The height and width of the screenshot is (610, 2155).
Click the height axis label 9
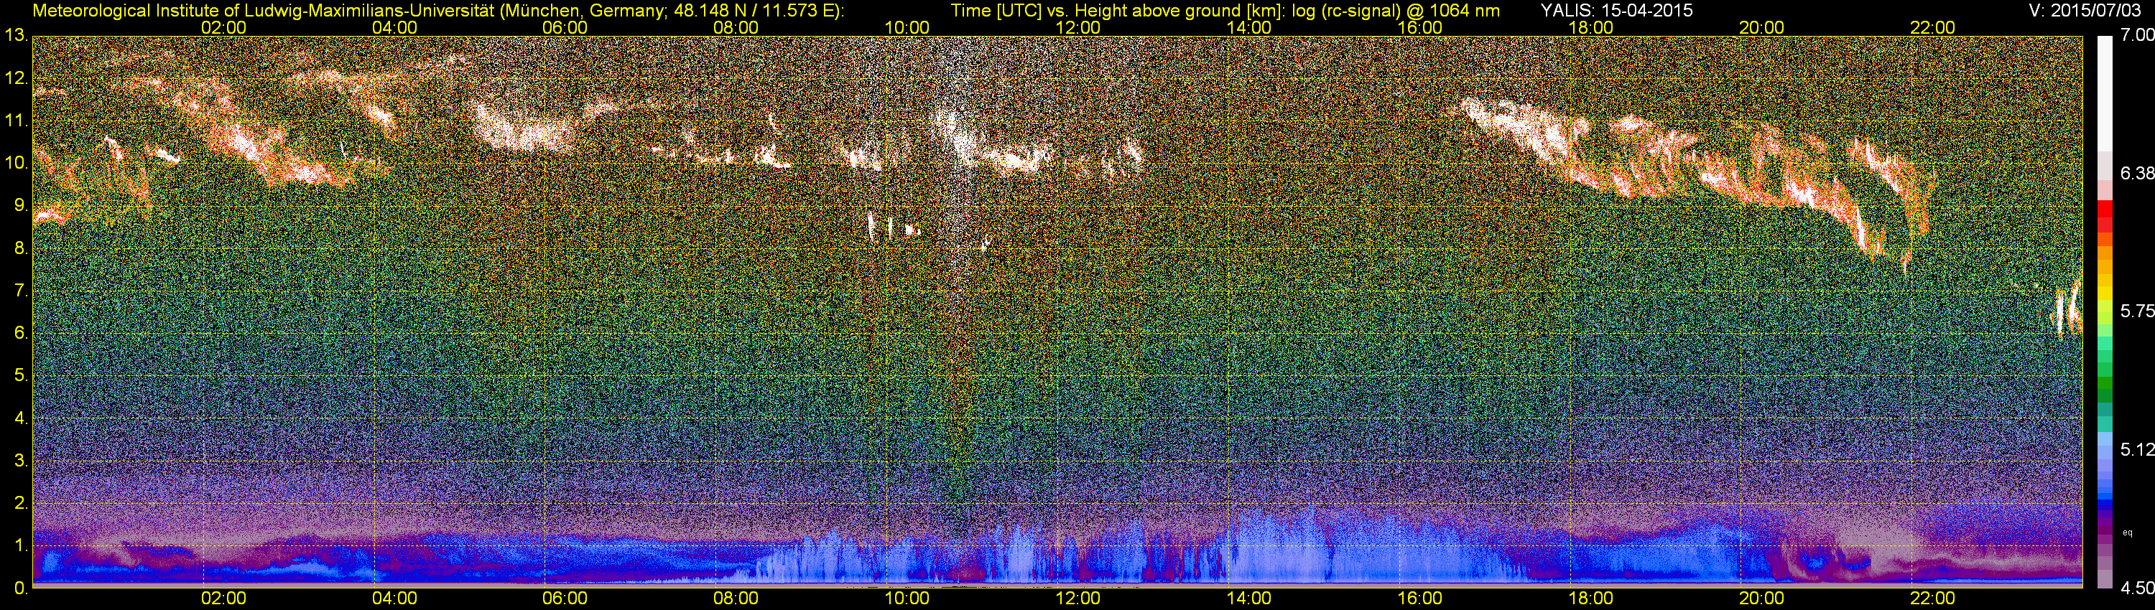[x=20, y=205]
